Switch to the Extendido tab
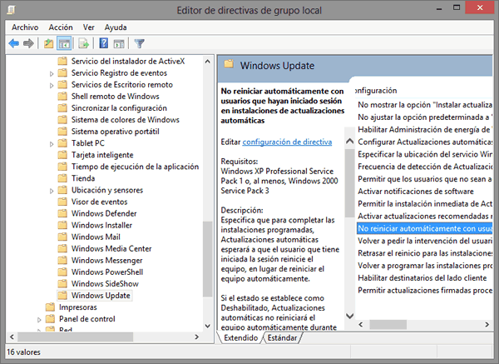 point(240,338)
